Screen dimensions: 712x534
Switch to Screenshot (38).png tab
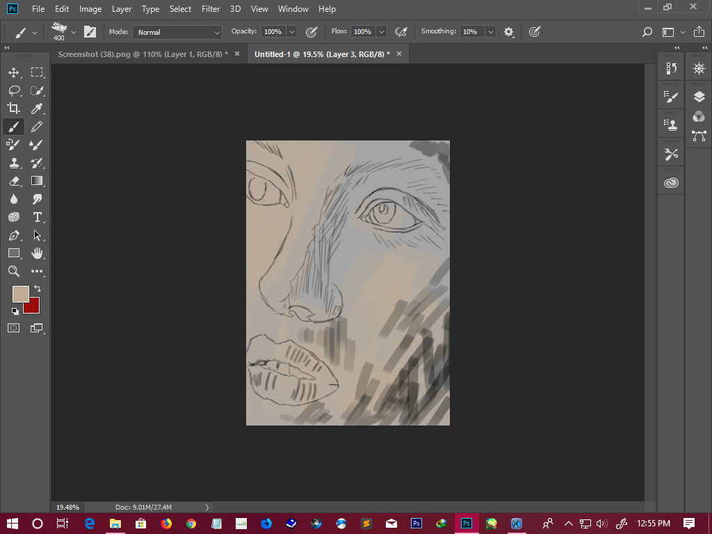click(x=143, y=54)
